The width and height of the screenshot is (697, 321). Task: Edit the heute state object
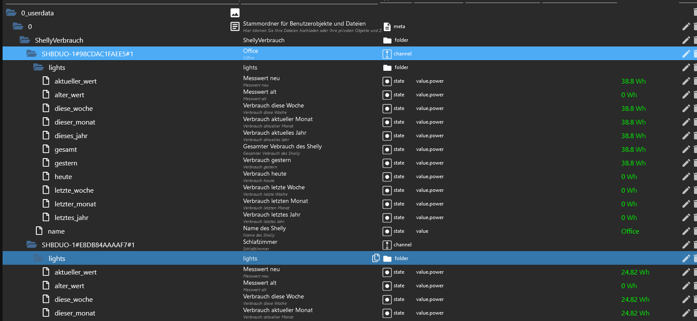[x=686, y=176]
